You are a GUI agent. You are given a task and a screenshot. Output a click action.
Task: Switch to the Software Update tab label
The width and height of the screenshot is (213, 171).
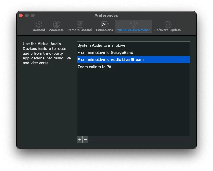click(x=168, y=30)
